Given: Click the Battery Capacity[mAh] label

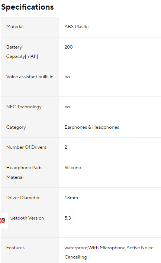Looking at the screenshot, I should coord(22,52).
